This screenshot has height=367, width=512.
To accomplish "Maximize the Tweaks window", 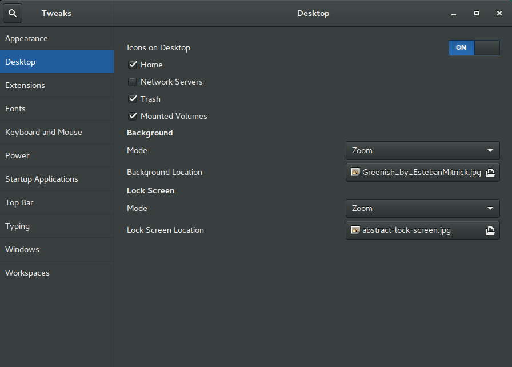I will [x=477, y=13].
